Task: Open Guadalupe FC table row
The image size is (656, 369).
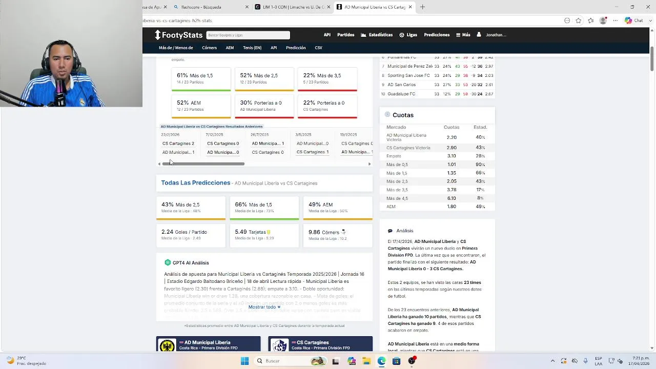Action: [x=437, y=94]
